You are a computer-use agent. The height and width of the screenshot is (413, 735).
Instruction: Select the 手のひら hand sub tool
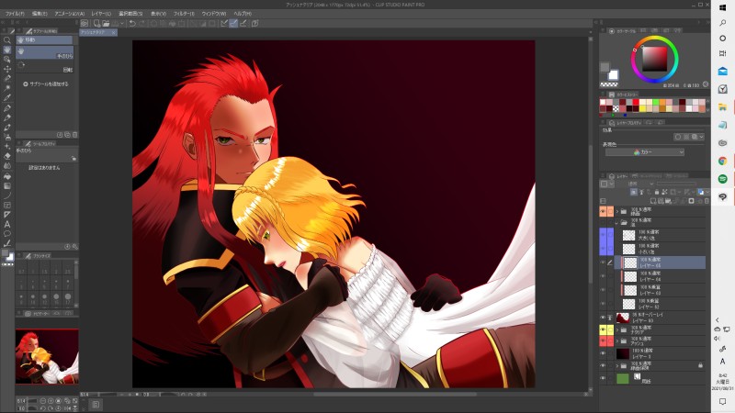tap(44, 52)
